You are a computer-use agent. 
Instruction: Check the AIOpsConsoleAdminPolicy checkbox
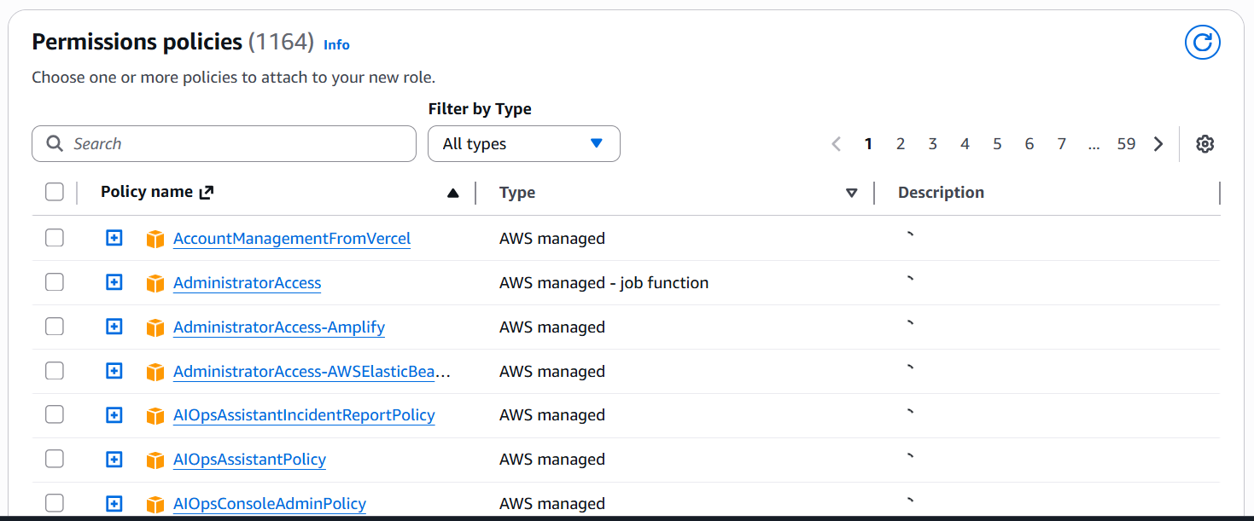click(x=55, y=503)
